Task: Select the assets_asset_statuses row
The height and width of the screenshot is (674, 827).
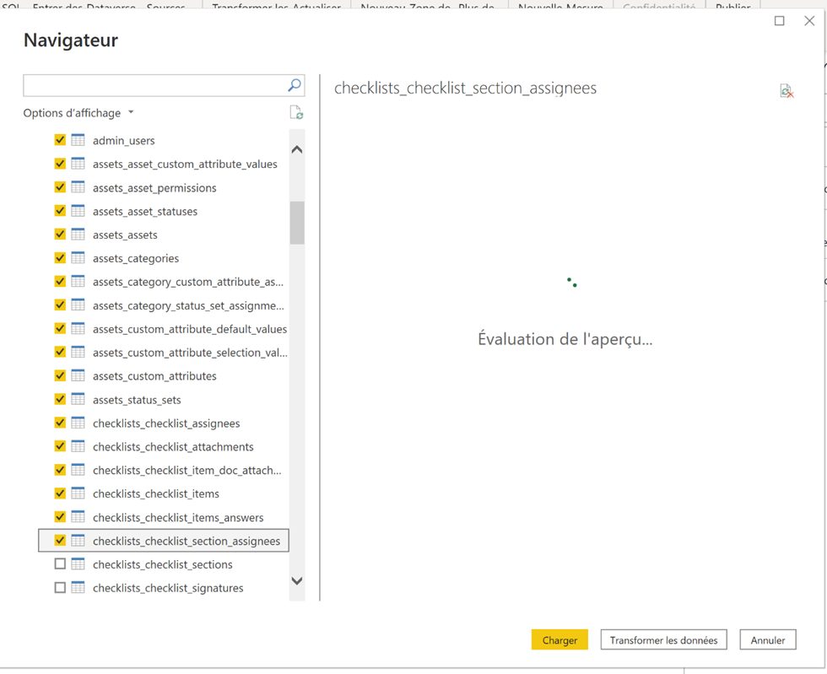Action: [164, 211]
